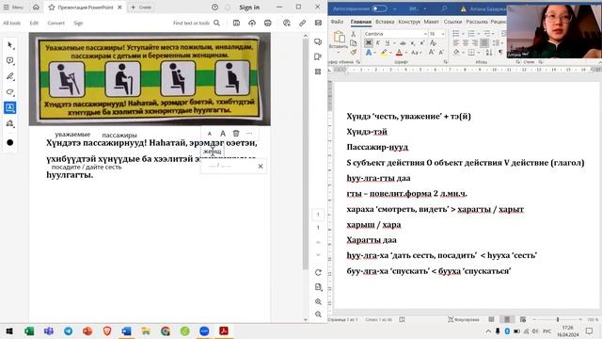The height and width of the screenshot is (339, 602).
Task: Go to next page arrow in Acrobat
Action: (x=318, y=255)
